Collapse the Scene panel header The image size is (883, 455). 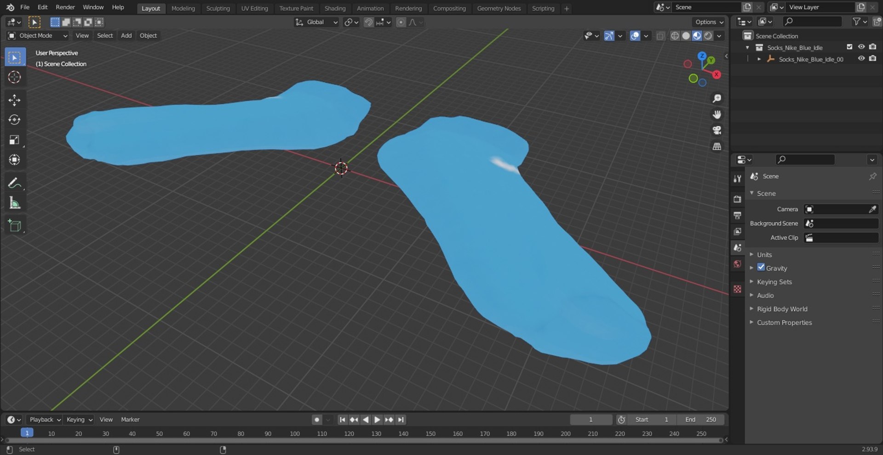click(x=766, y=193)
